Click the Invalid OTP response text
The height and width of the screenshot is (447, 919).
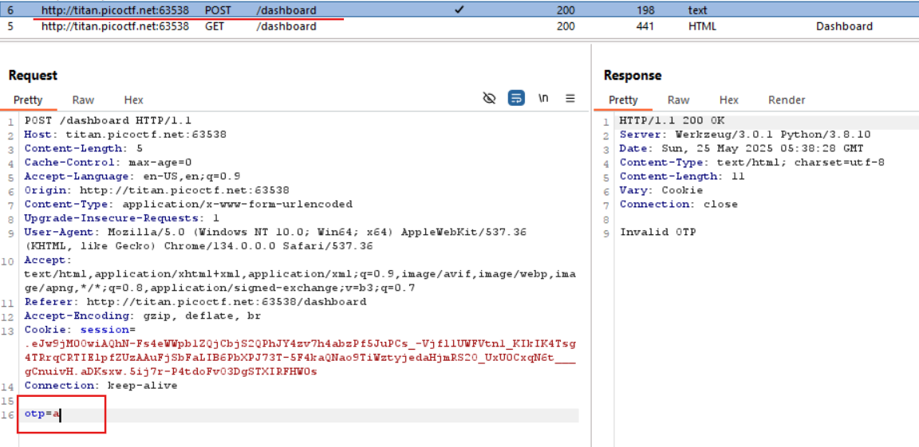click(657, 232)
